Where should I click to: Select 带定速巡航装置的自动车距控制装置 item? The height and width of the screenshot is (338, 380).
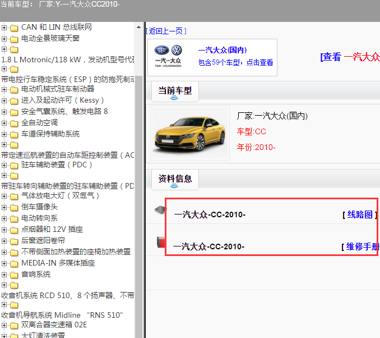(68, 155)
